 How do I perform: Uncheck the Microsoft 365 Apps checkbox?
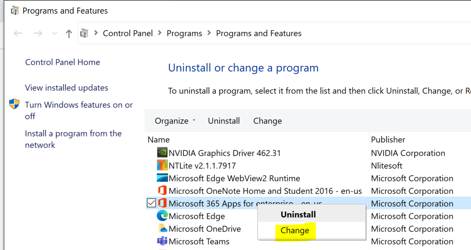click(151, 204)
